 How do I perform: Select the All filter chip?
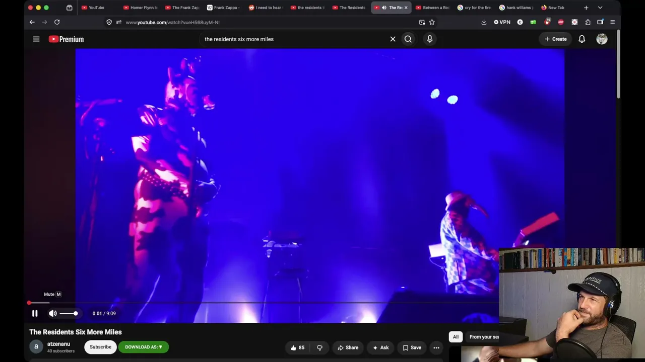pyautogui.click(x=456, y=337)
